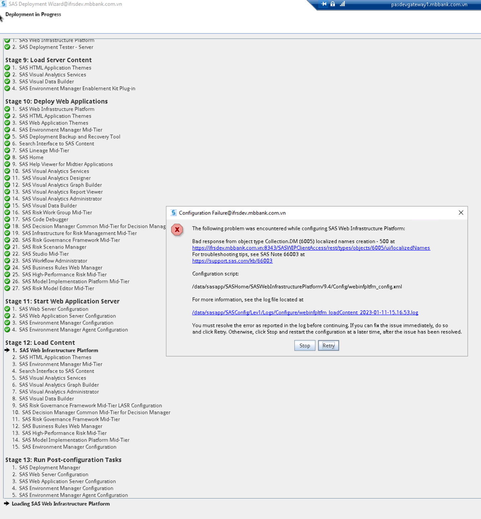Click the arrow icon beside Stage 12 item 1
Screen dimensions: 481x519
tap(7, 350)
